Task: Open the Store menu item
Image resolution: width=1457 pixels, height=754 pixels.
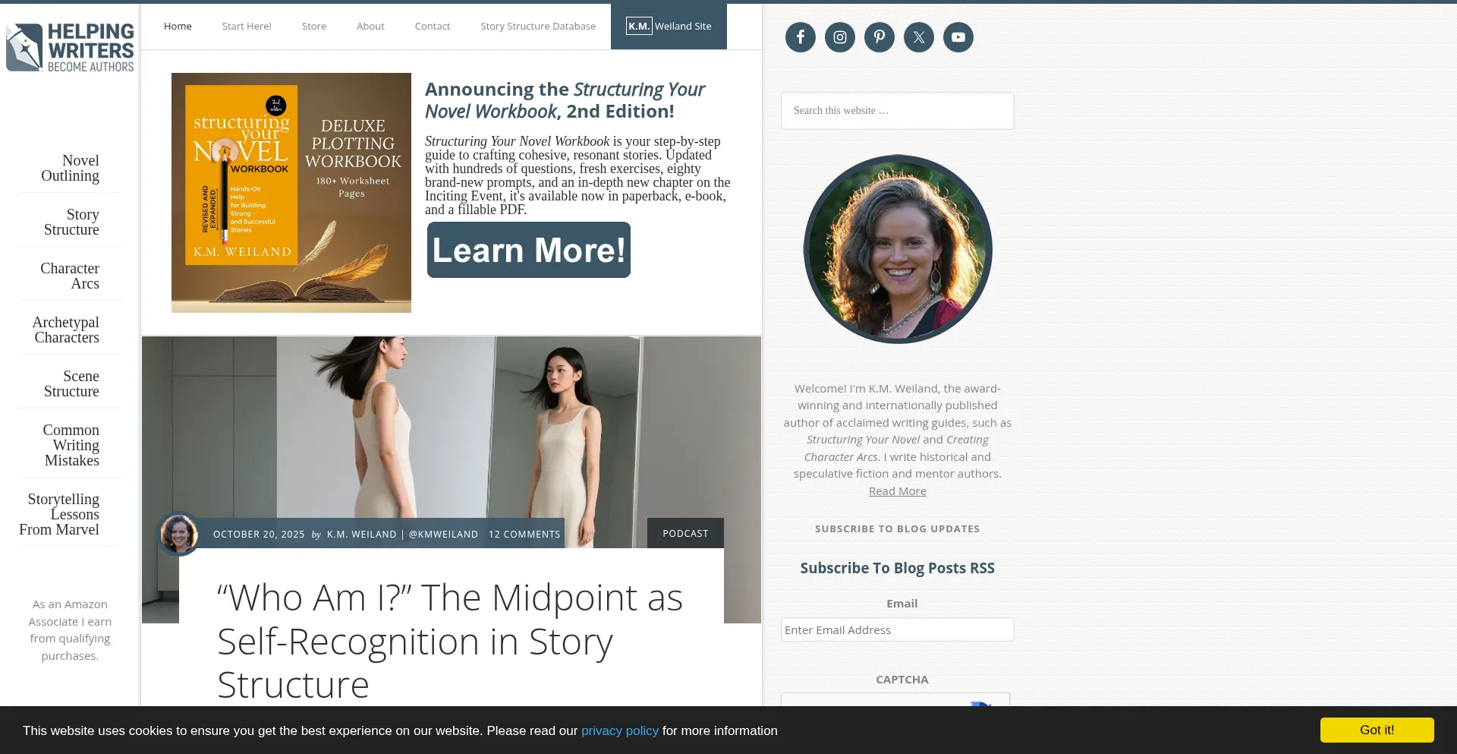Action: pyautogui.click(x=314, y=26)
